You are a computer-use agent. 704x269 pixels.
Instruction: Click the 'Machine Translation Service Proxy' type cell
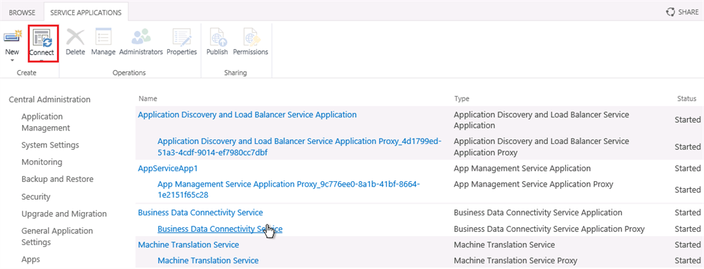[516, 261]
